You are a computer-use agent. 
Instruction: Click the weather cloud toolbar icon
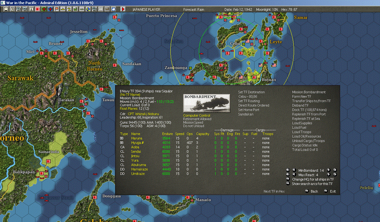coord(113,9)
